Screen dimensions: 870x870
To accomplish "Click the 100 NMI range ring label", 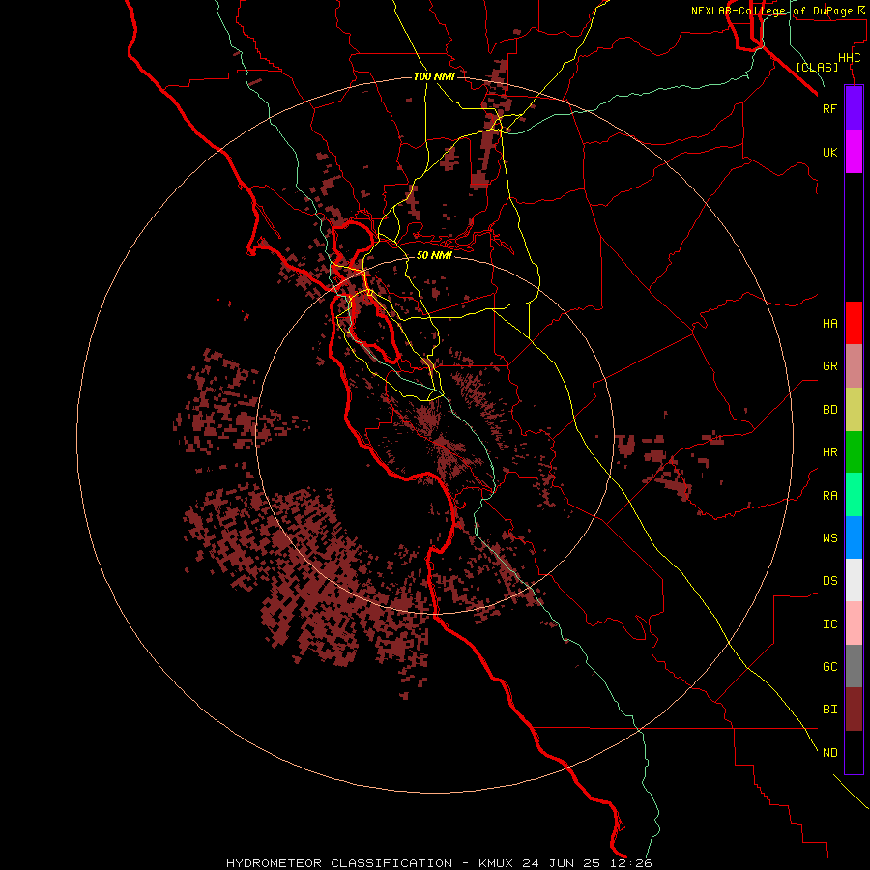I will 434,76.
